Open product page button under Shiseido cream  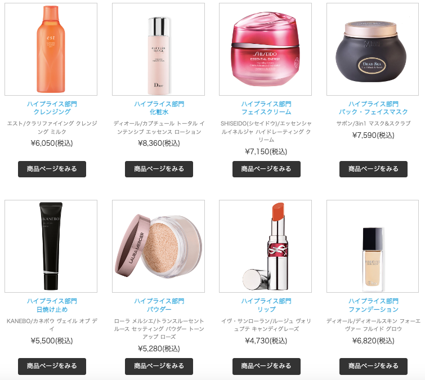coord(266,169)
